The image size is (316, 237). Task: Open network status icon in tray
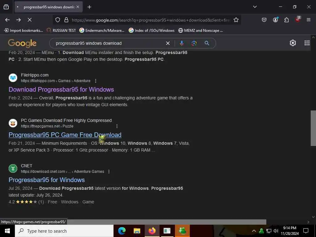269,231
